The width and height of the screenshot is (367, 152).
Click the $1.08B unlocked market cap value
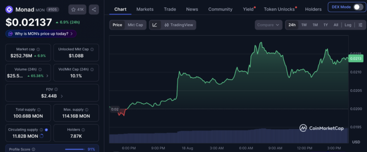tap(76, 56)
